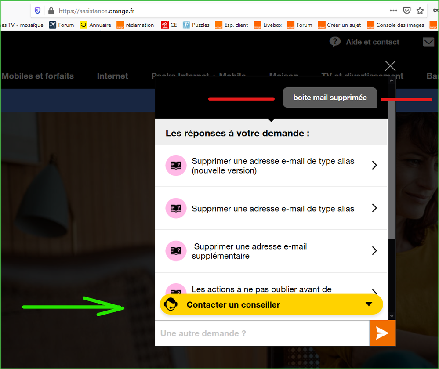Click the dialog scrollbar down arrow
This screenshot has width=439, height=369.
point(392,316)
